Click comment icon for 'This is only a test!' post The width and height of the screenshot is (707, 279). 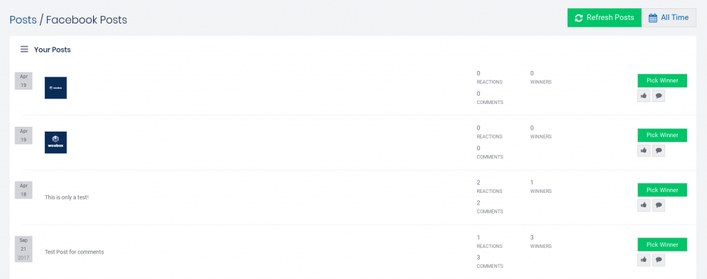[x=659, y=205]
